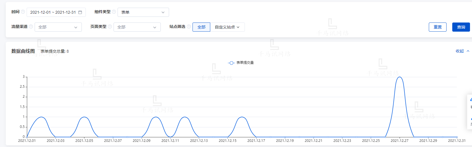
Task: Collapse the chart with 收起 link
Action: pos(460,51)
